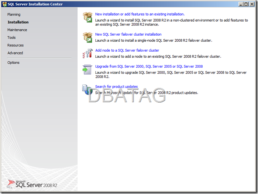Click the new installation box icon
258x194 pixels.
(87, 17)
